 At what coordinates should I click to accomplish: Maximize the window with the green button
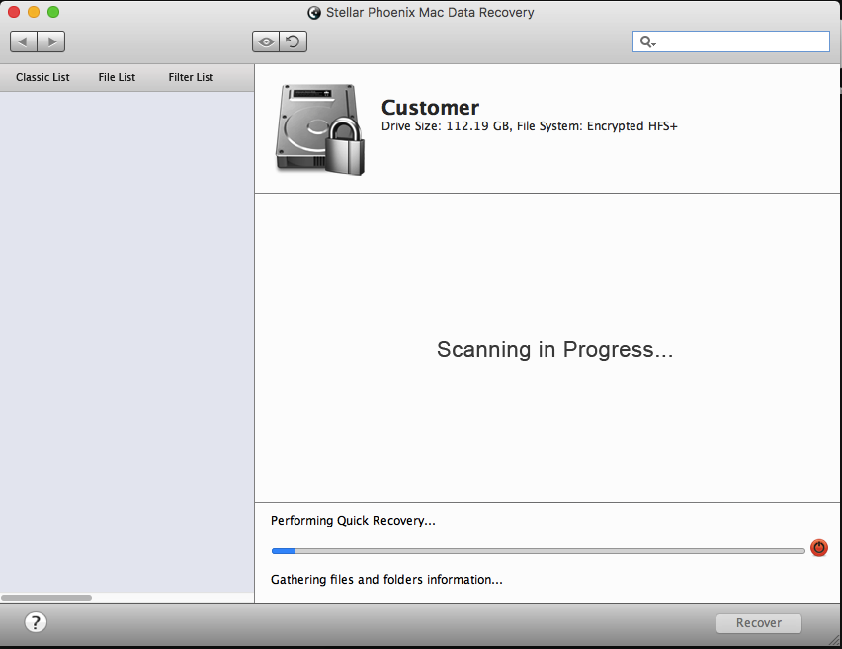53,12
